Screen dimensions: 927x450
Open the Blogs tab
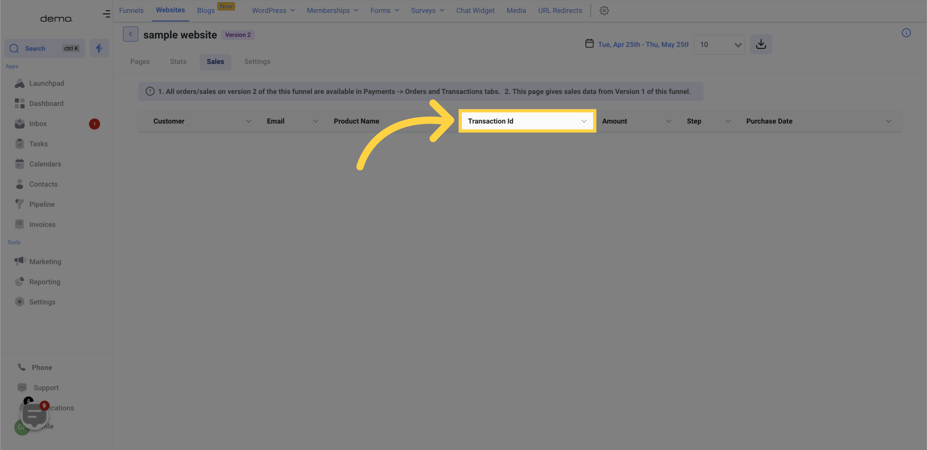click(x=206, y=10)
